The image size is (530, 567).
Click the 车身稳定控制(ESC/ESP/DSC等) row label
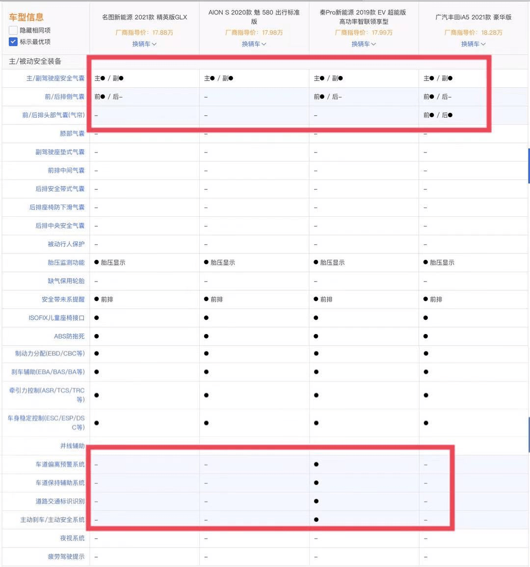46,423
